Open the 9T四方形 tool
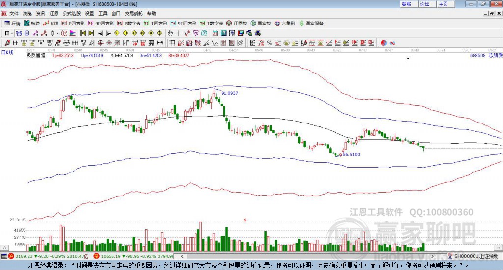Image resolution: width=503 pixels, height=270 pixels. point(184,24)
